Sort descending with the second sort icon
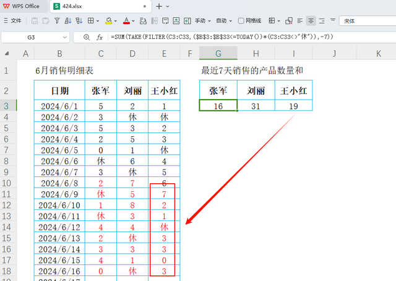The image size is (396, 281). pyautogui.click(x=79, y=20)
